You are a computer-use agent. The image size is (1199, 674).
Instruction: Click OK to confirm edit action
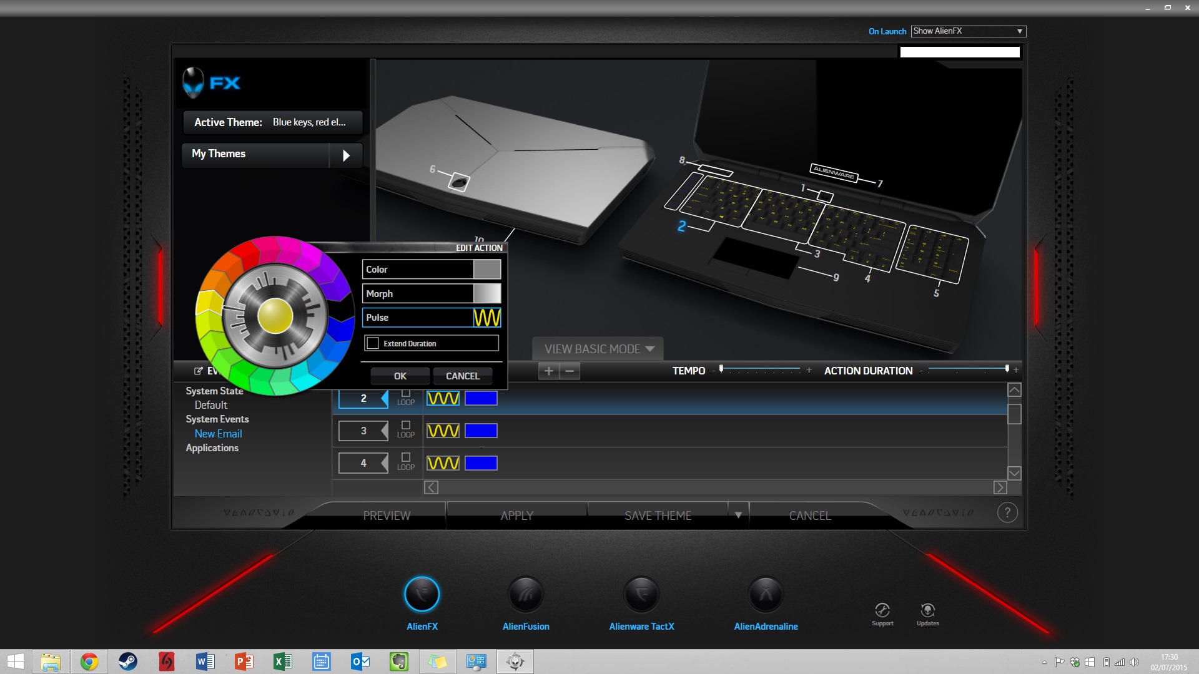click(400, 376)
